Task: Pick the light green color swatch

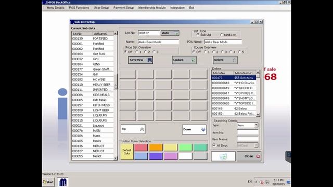Action: 185,148
